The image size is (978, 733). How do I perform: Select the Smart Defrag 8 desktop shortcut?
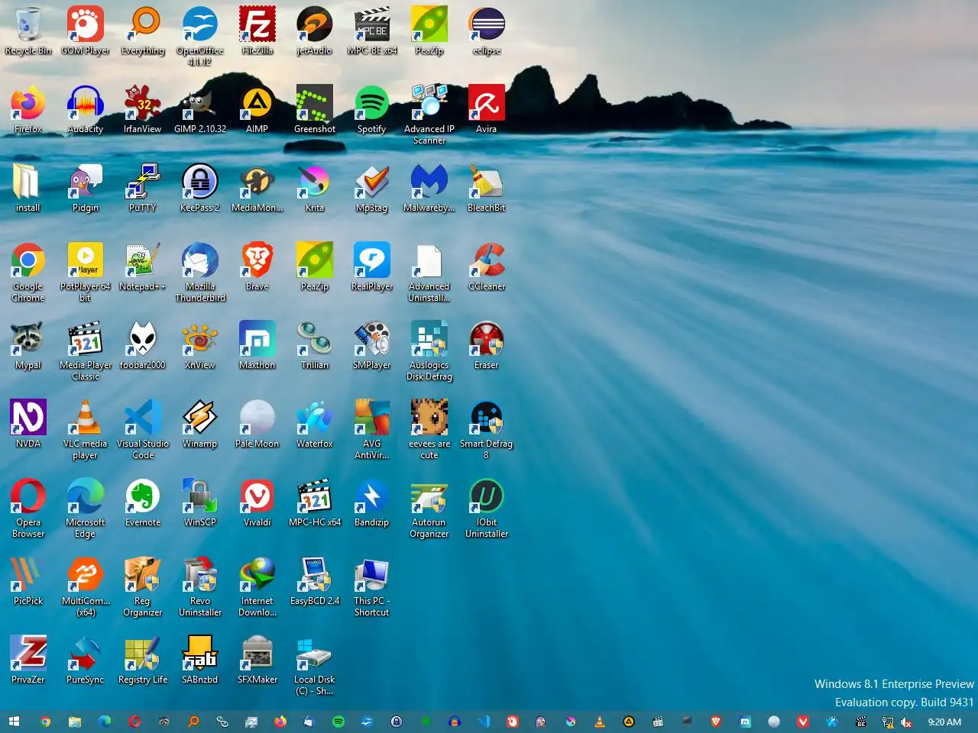[487, 430]
